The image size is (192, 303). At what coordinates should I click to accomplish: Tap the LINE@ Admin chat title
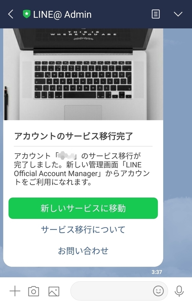(62, 14)
